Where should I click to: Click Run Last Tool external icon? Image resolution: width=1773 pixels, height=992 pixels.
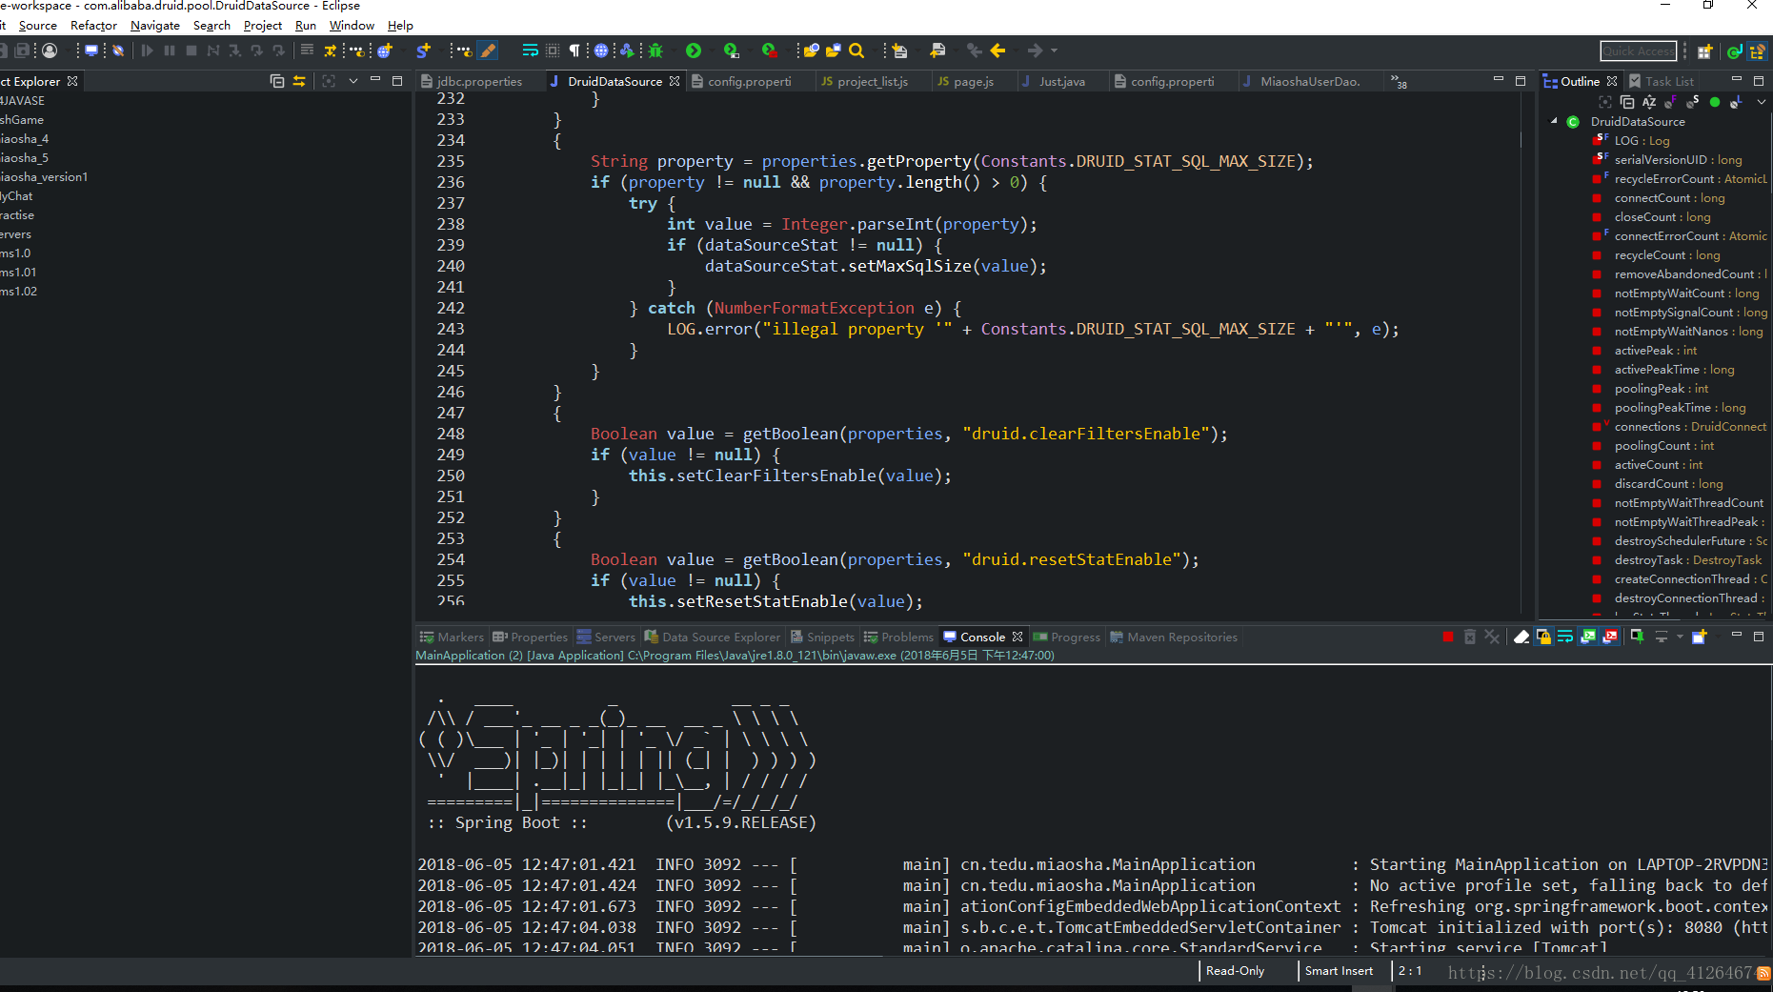[x=769, y=51]
